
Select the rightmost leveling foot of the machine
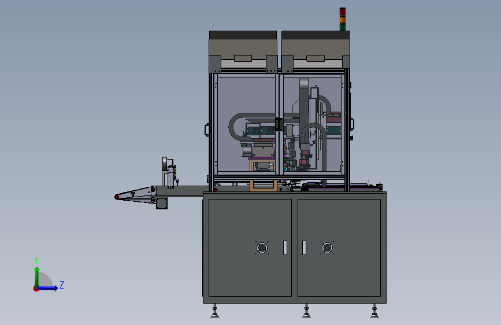(x=374, y=311)
